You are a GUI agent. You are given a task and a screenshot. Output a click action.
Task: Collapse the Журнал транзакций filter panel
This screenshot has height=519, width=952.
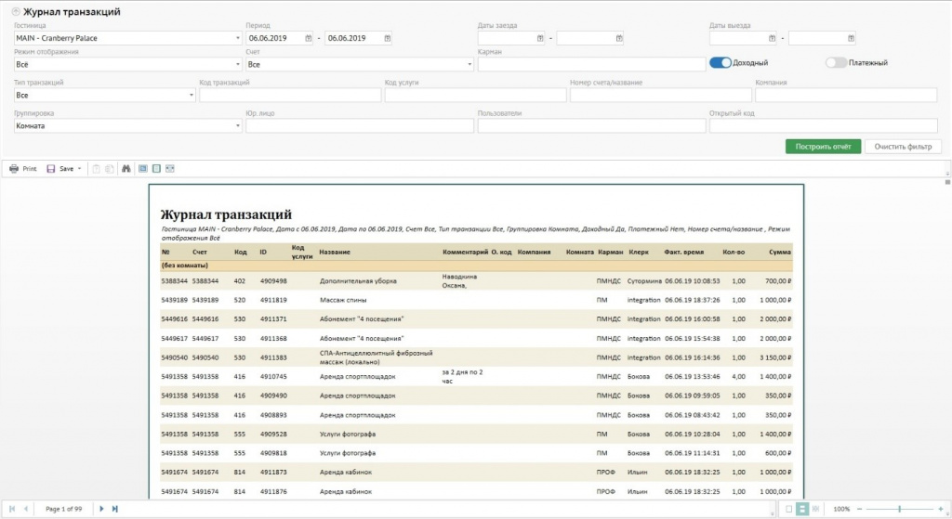tap(16, 11)
